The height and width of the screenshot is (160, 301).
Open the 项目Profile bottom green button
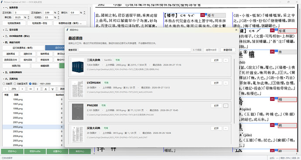35,151
